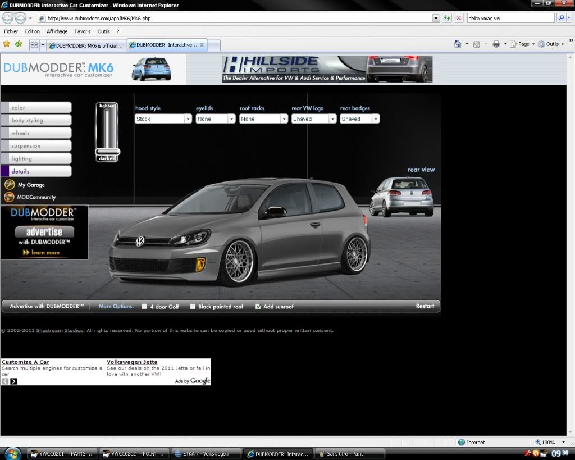Screen dimensions: 575x460
Task: Click the search magnifier icon
Action: pos(561,18)
